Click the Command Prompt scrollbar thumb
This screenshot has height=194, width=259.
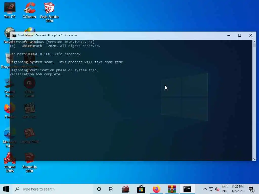pyautogui.click(x=254, y=45)
